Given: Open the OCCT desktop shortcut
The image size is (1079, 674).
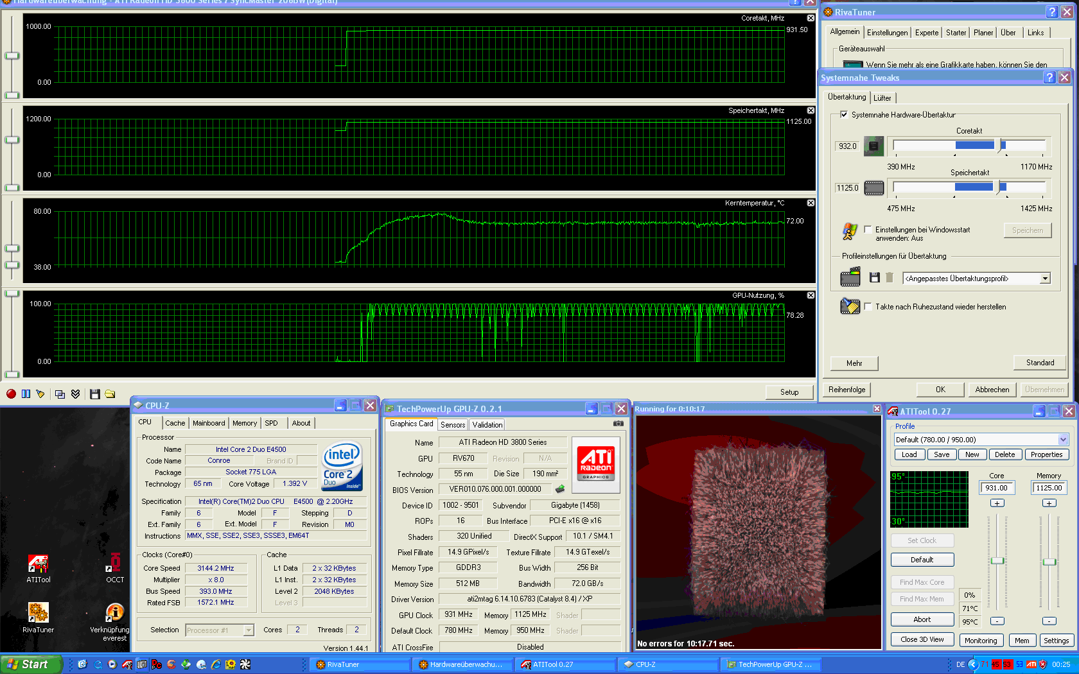Looking at the screenshot, I should click(x=115, y=569).
